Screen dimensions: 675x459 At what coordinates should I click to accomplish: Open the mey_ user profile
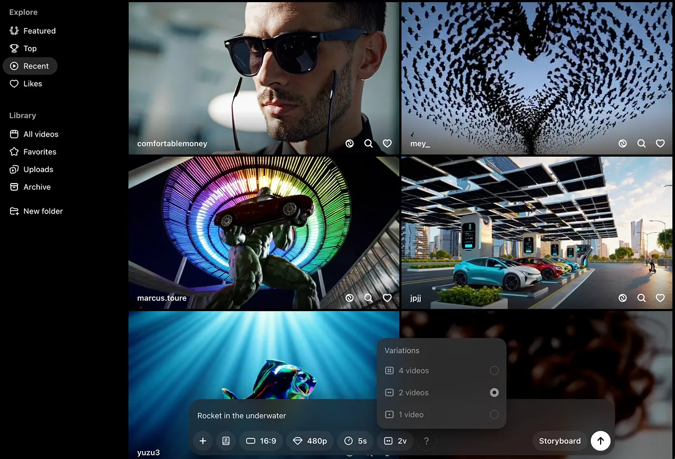pos(420,144)
